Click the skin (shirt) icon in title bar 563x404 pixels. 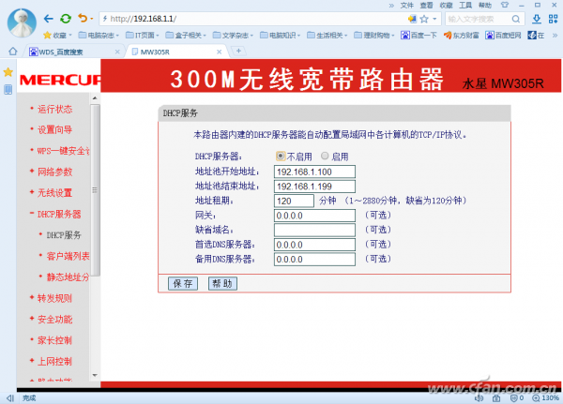505,5
